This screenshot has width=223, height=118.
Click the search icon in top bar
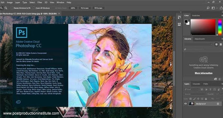click(208, 8)
